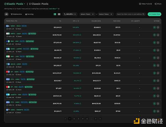166x127 pixels.
Task: Click the top-right Share button
Action: 158,4
